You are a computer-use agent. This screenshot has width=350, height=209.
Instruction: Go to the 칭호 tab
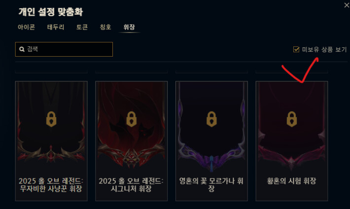pos(105,27)
